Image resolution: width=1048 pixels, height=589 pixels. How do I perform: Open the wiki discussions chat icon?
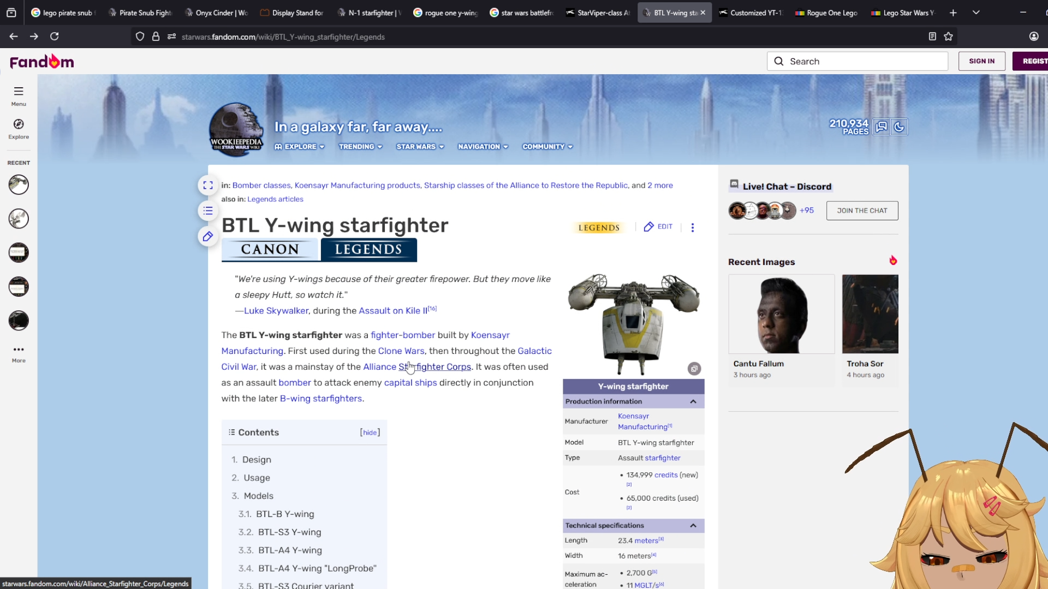coord(881,127)
